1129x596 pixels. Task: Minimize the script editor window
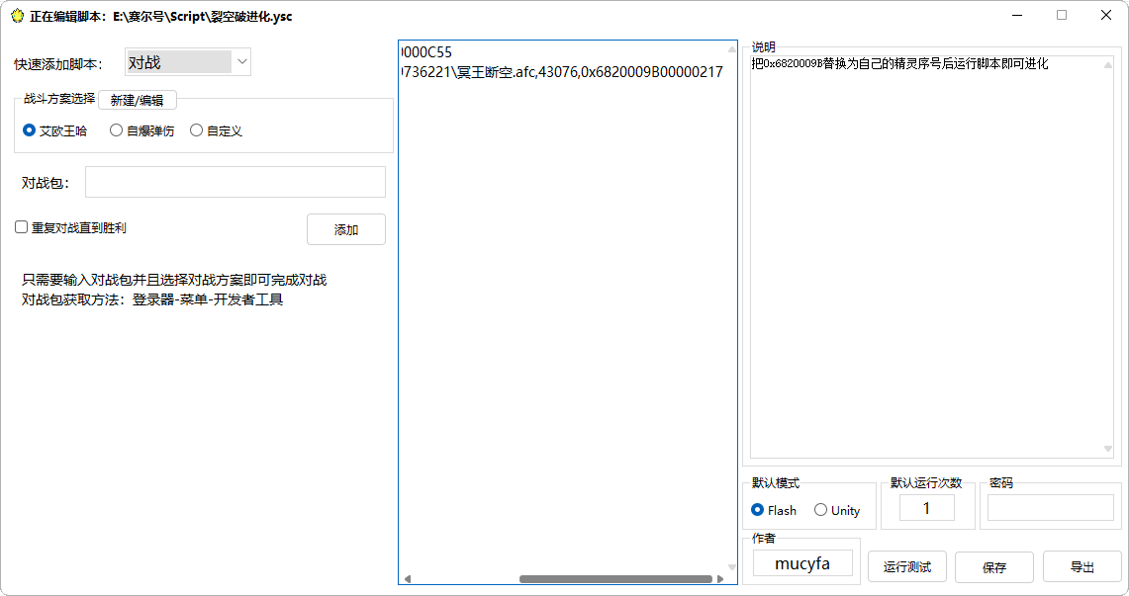click(x=1017, y=15)
